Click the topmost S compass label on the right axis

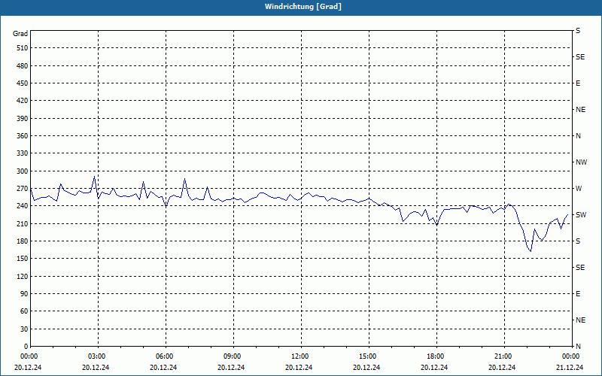coord(578,31)
